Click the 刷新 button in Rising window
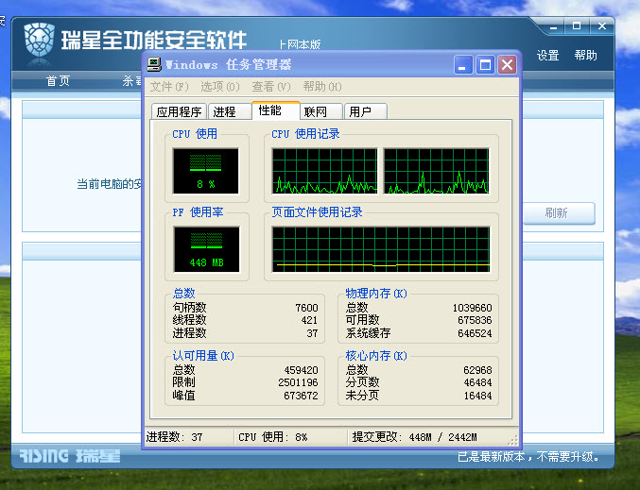 click(x=559, y=212)
